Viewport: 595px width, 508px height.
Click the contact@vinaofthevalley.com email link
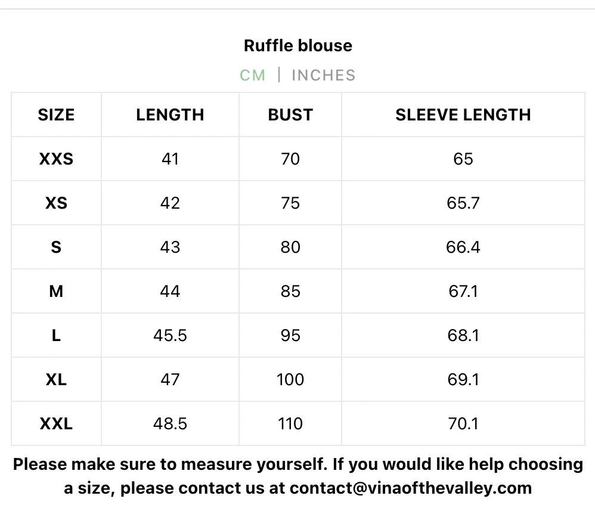pyautogui.click(x=411, y=488)
